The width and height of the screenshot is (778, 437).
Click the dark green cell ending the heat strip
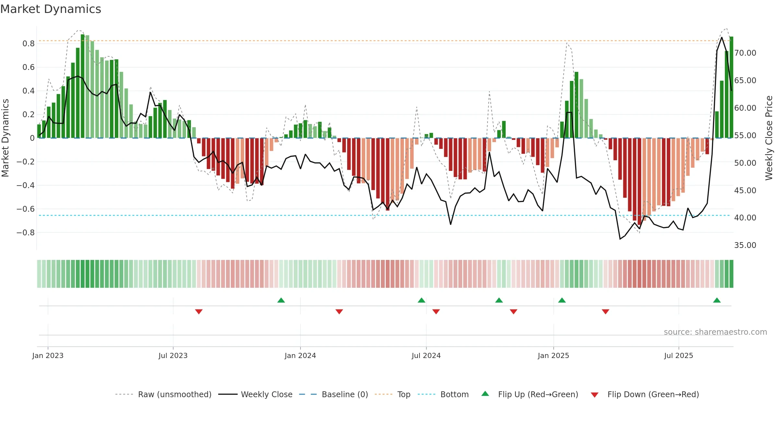(731, 274)
